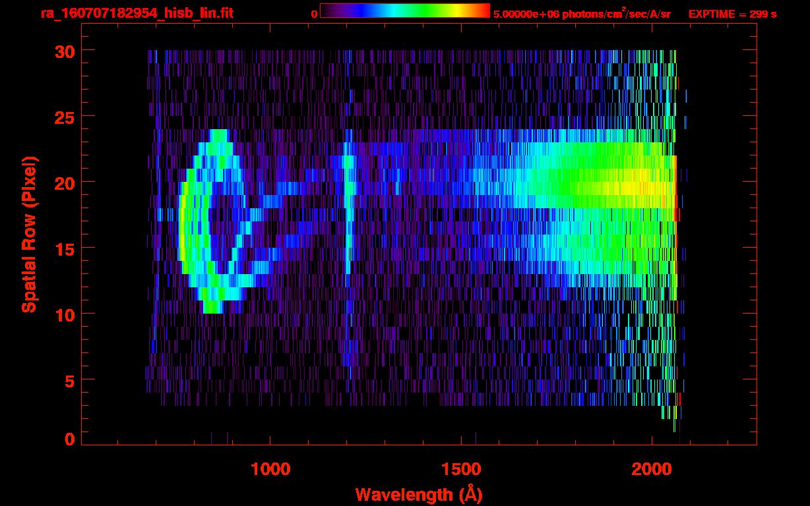
Task: Click the Spatial Row (Pixel) axis title
Action: [x=29, y=235]
